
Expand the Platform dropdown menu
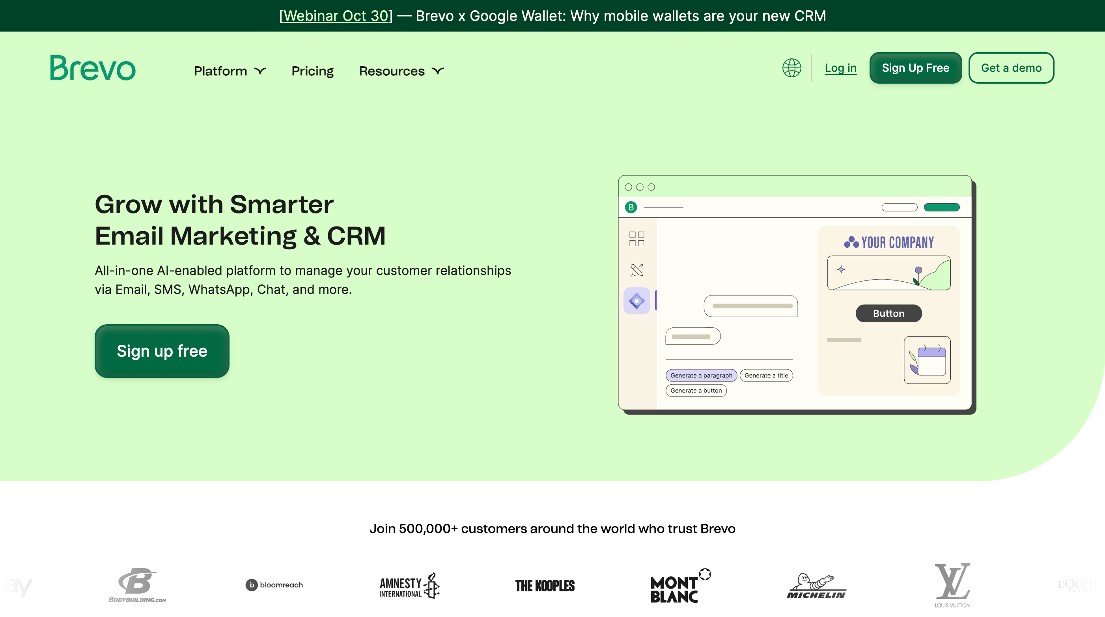pos(230,71)
